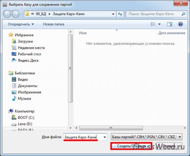Screen dimensions: 190x156
Task: Open the help question mark icon
Action: pyautogui.click(x=180, y=24)
